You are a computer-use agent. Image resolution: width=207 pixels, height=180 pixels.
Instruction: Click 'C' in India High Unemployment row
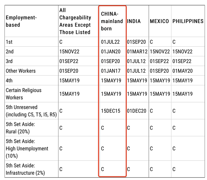pos(128,148)
